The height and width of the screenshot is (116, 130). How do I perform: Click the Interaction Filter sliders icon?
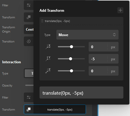tap(29, 97)
